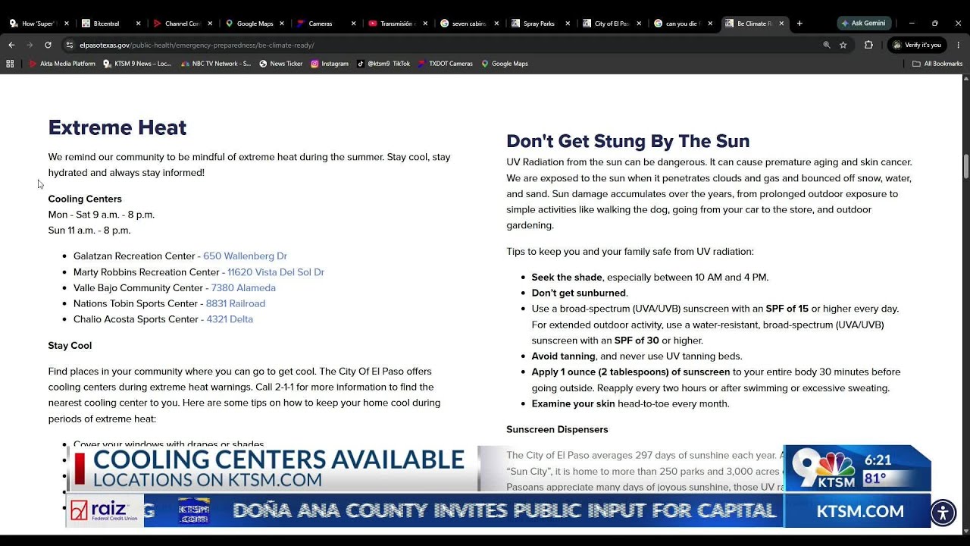Open the 650 Wallenberg Dr link
This screenshot has width=970, height=546.
(x=245, y=256)
